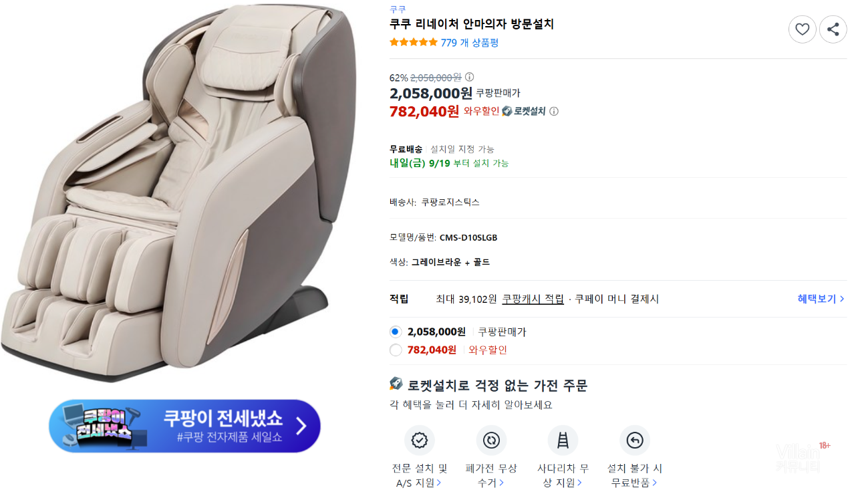The height and width of the screenshot is (496, 854).
Task: Click info icon beside strikethrough original price
Action: click(470, 77)
